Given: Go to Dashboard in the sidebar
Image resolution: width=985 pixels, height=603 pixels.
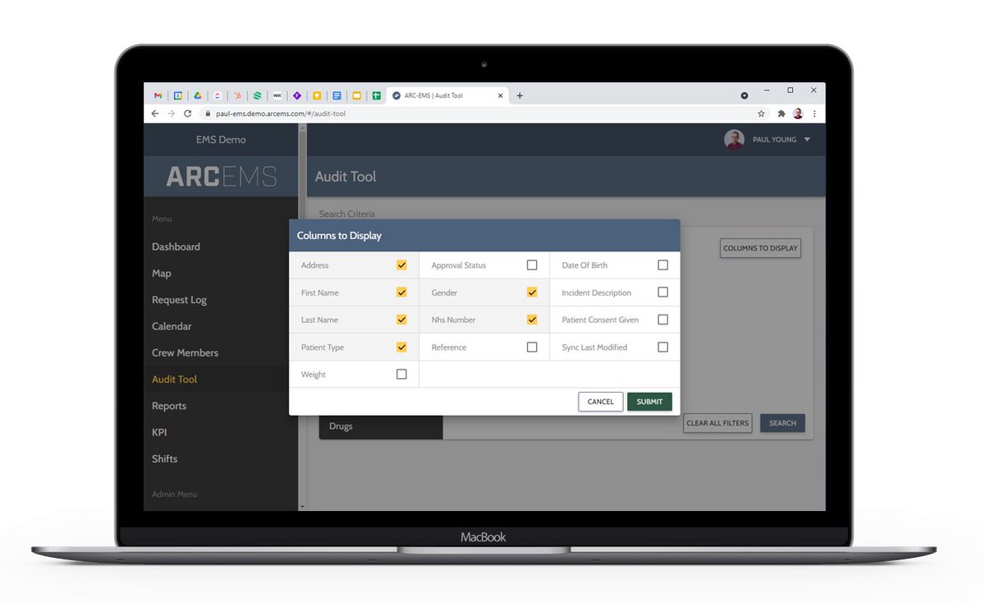Looking at the screenshot, I should (176, 246).
